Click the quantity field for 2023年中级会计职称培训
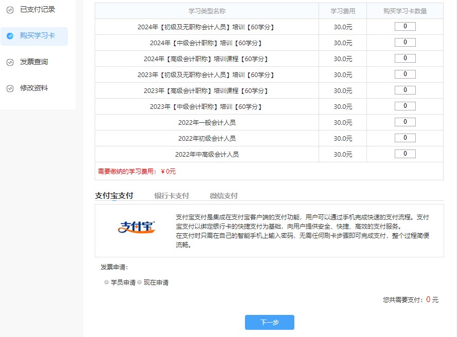 405,106
